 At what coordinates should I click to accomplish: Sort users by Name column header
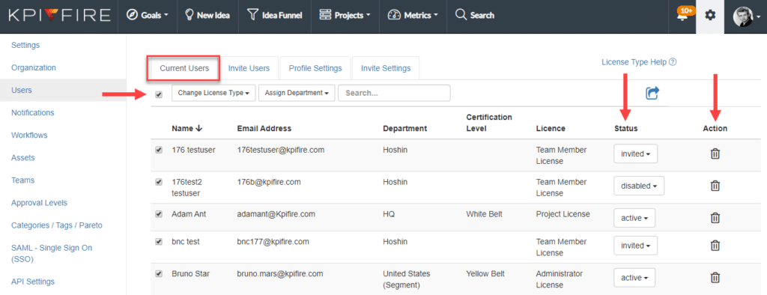click(187, 129)
